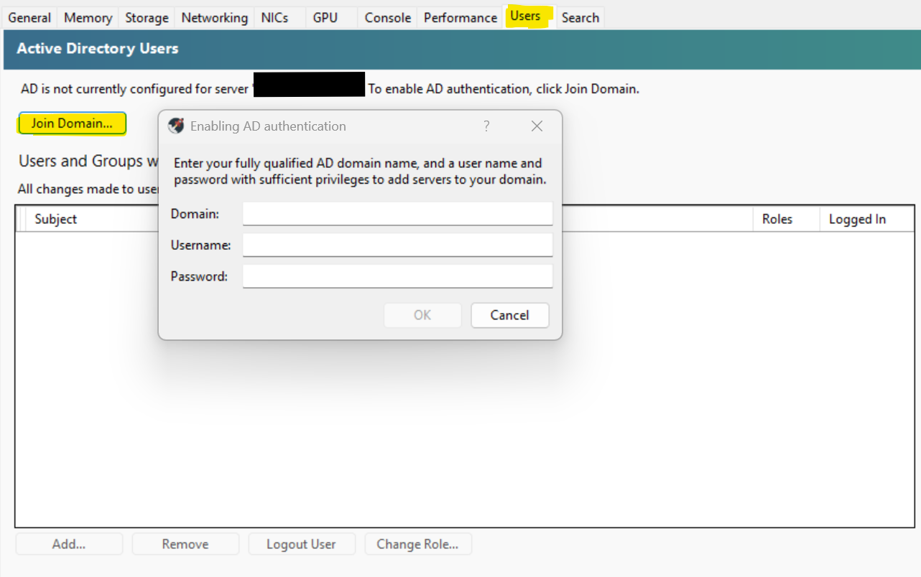Screen dimensions: 921x577
Task: Open the Storage tab
Action: click(x=147, y=18)
